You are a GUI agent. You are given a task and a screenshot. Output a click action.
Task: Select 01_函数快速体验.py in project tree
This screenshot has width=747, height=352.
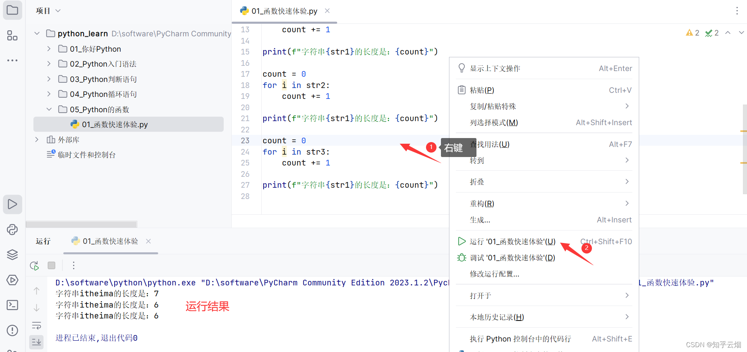128,124
